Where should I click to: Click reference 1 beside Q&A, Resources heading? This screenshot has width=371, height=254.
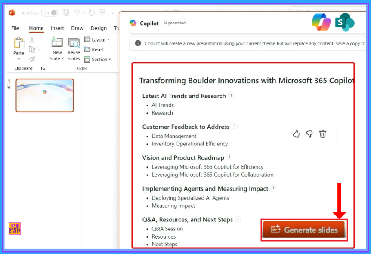point(238,219)
